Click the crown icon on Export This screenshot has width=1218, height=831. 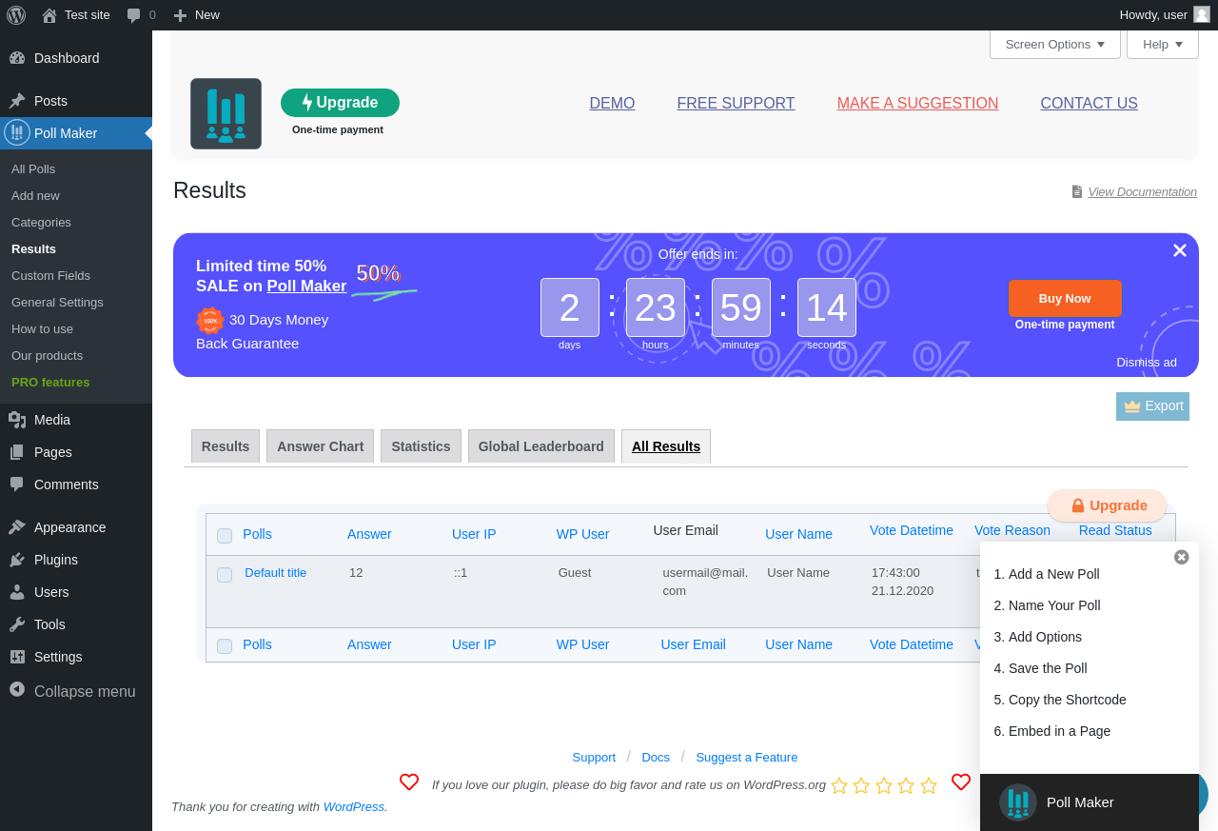[1132, 406]
